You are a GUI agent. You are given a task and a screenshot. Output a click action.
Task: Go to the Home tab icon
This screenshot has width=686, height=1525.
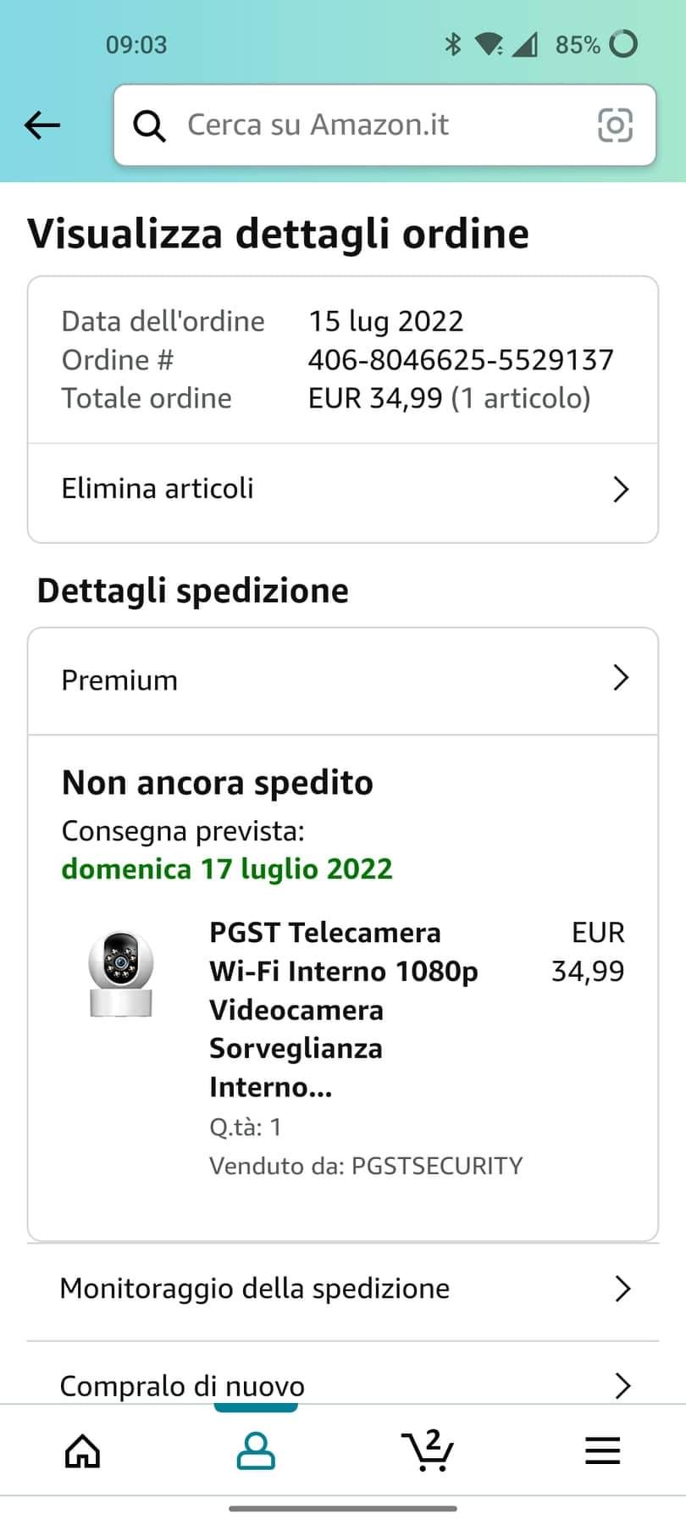pyautogui.click(x=82, y=1451)
